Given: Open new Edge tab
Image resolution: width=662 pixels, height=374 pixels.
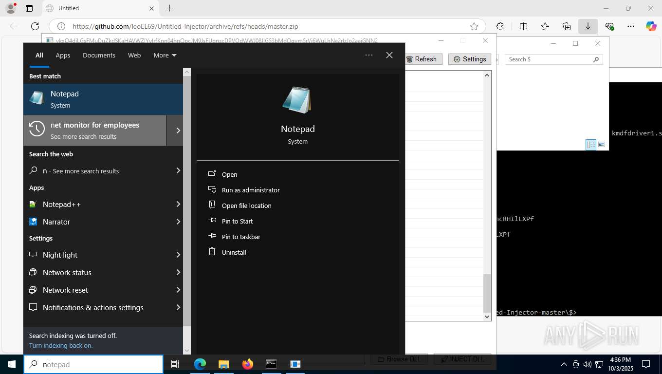Looking at the screenshot, I should (x=169, y=8).
